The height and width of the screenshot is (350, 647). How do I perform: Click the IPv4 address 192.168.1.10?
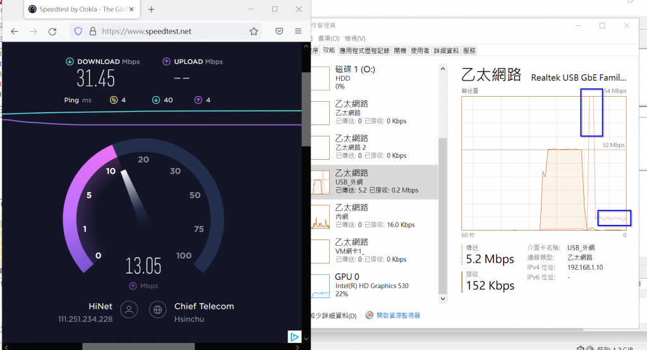coord(585,267)
